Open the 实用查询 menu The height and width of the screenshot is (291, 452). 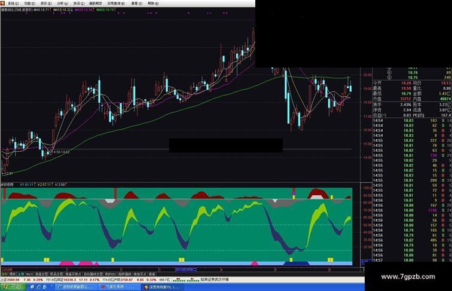pyautogui.click(x=116, y=4)
